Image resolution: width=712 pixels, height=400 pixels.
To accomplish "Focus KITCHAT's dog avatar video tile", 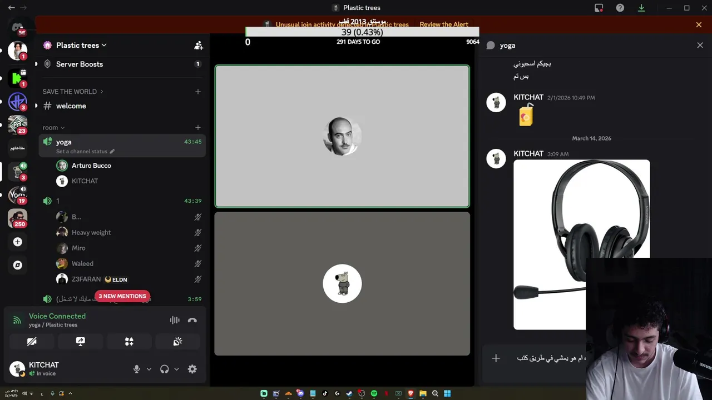I will [342, 283].
